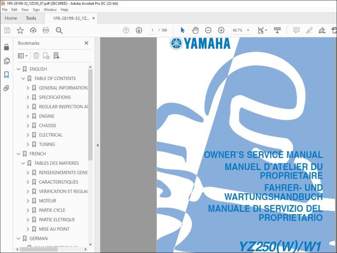The height and width of the screenshot is (253, 337).
Task: Click the find current bookmark icon
Action: pos(56,56)
